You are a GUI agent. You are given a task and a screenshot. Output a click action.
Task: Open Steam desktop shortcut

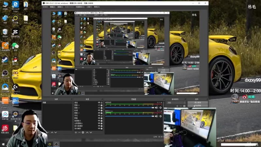tap(5, 61)
